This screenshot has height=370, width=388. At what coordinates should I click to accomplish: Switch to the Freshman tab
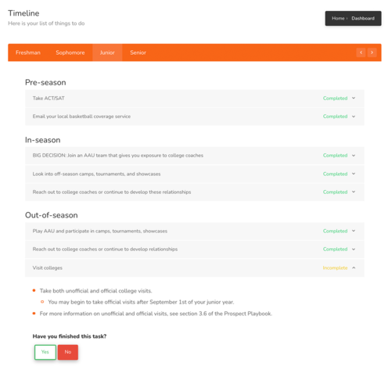(x=28, y=52)
